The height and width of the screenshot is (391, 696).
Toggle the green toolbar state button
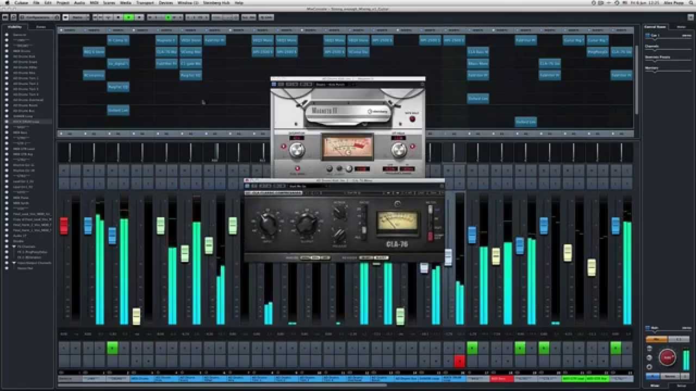[x=129, y=17]
